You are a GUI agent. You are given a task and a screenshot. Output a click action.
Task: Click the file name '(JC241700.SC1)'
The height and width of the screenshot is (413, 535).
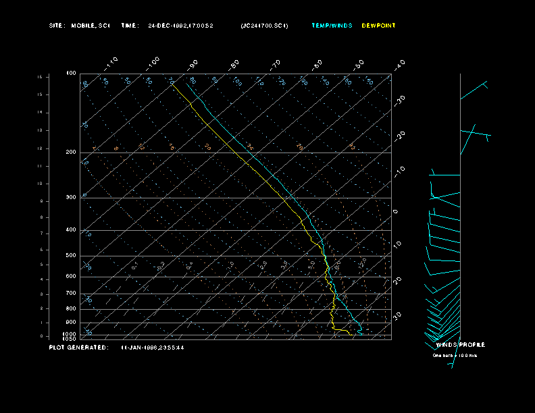point(264,26)
